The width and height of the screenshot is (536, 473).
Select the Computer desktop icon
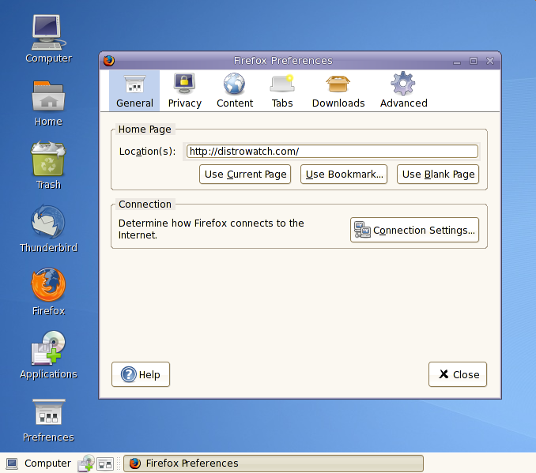point(48,39)
